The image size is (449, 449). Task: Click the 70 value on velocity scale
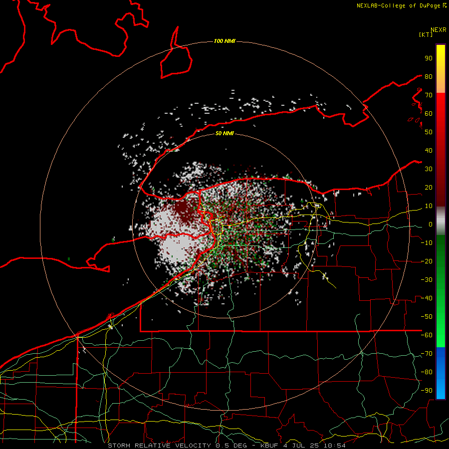click(429, 95)
